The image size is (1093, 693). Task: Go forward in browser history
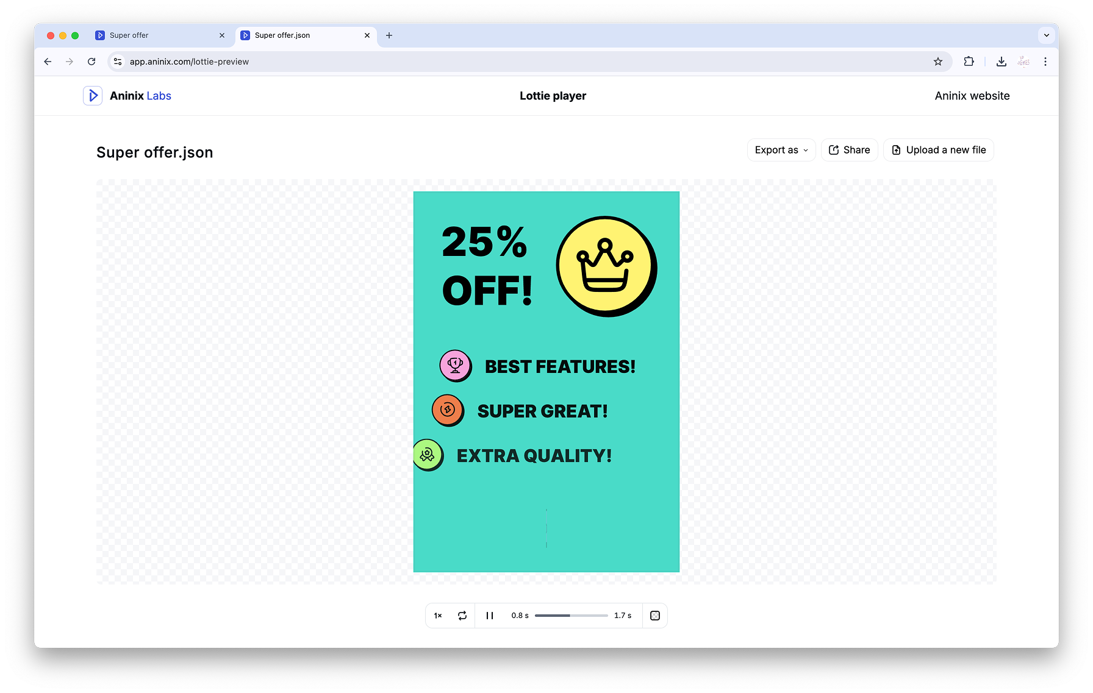pyautogui.click(x=70, y=62)
